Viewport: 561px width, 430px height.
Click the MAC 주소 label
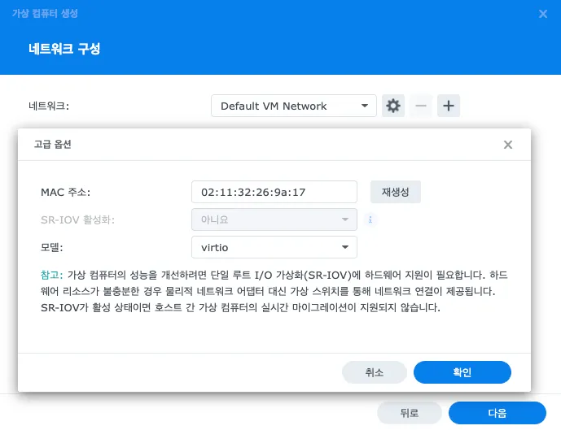point(65,192)
